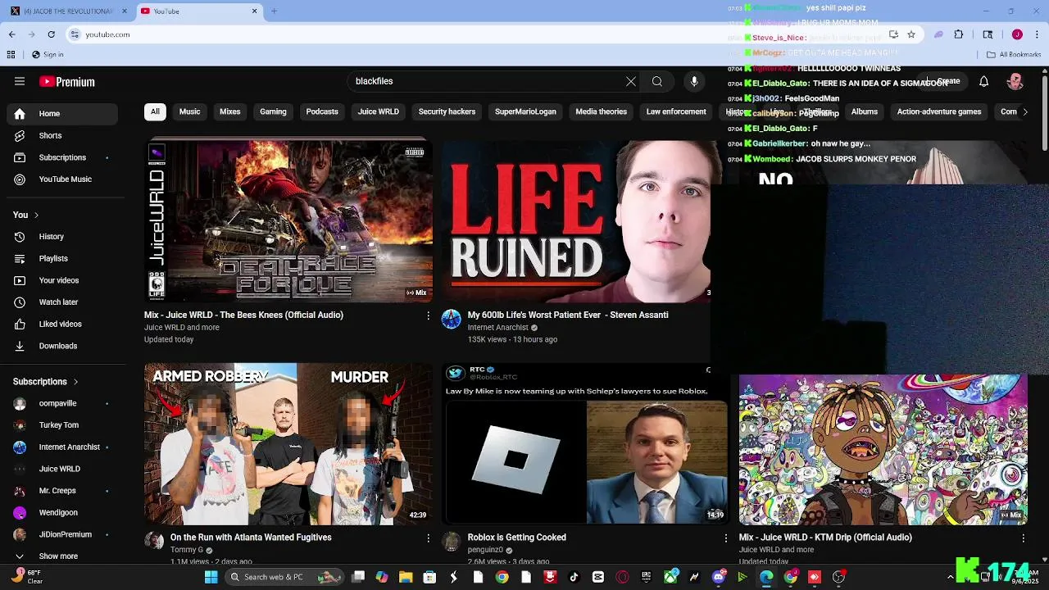The width and height of the screenshot is (1049, 590).
Task: Open Windows Start menu
Action: [x=211, y=577]
